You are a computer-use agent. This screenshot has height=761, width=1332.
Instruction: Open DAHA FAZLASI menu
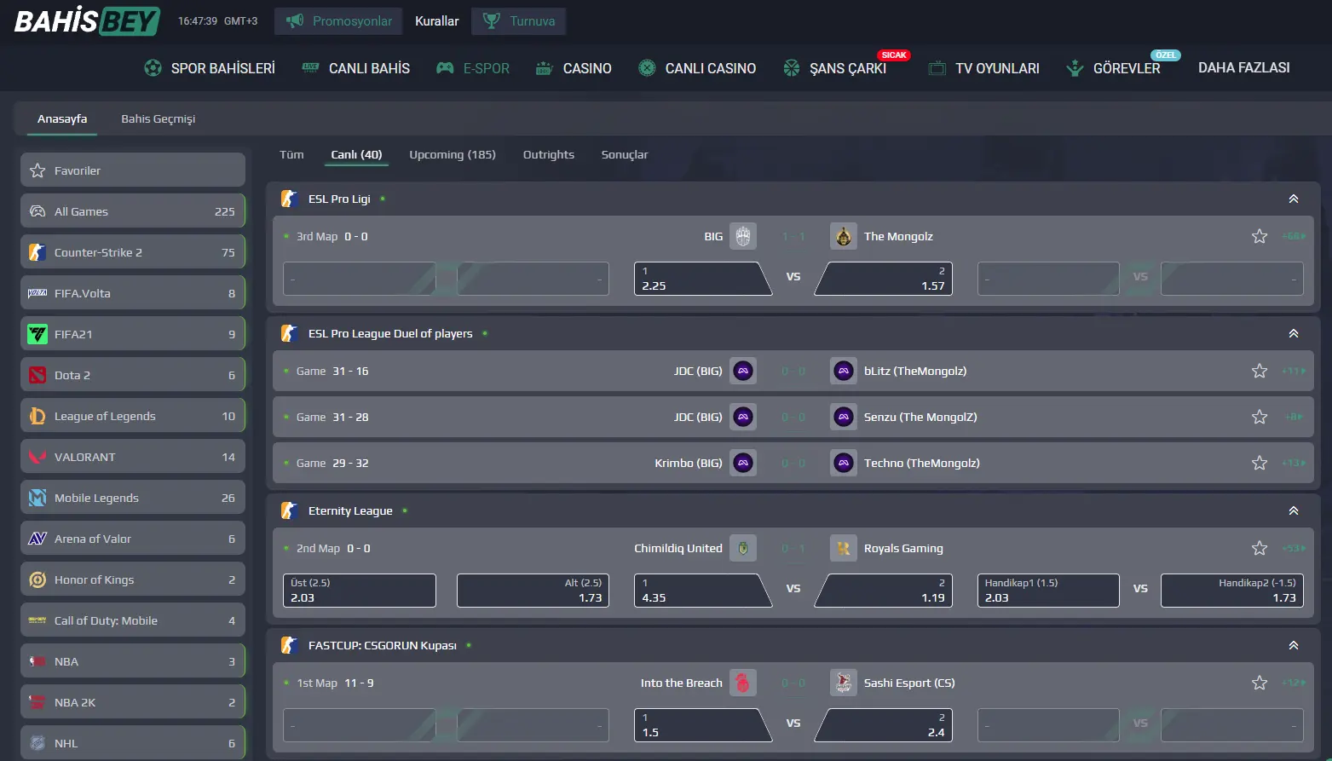1244,68
